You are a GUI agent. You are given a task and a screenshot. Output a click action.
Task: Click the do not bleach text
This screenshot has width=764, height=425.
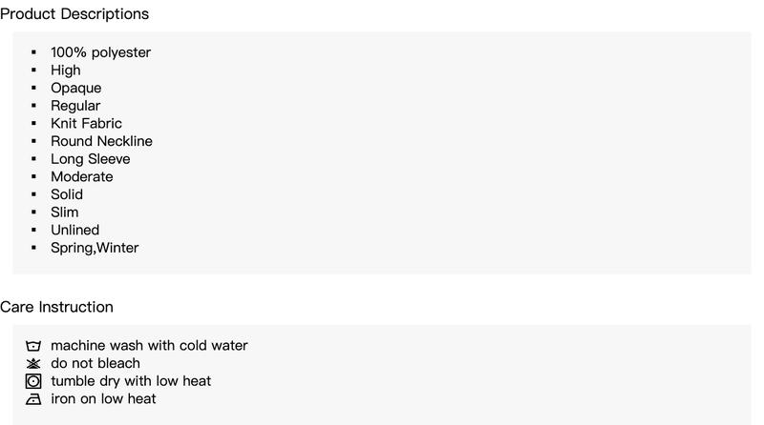95,363
